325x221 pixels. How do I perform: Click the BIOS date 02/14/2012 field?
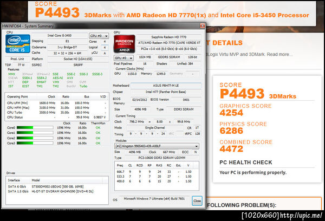140,100
